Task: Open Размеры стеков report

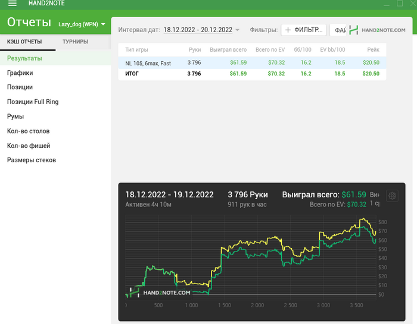Action: click(55, 160)
